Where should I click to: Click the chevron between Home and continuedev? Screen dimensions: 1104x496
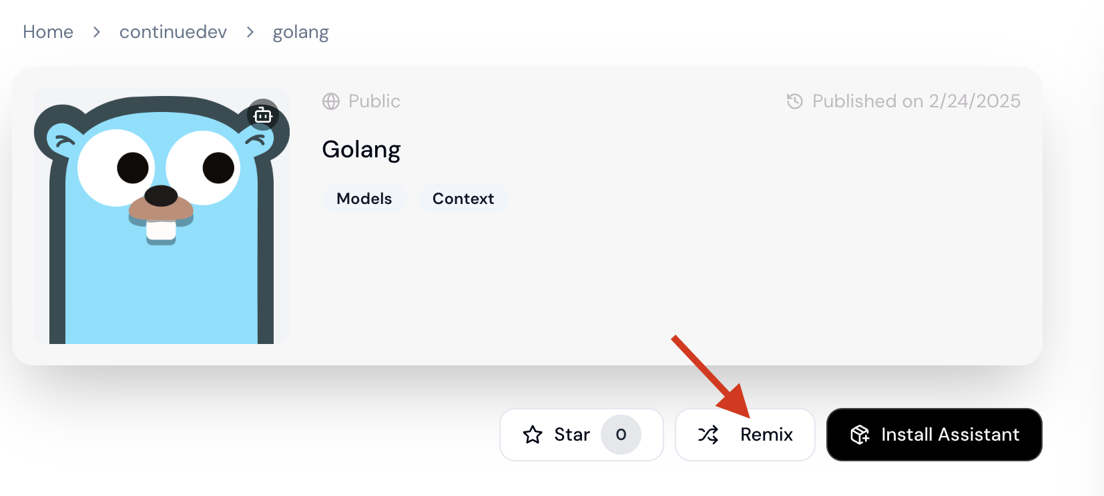[x=97, y=31]
